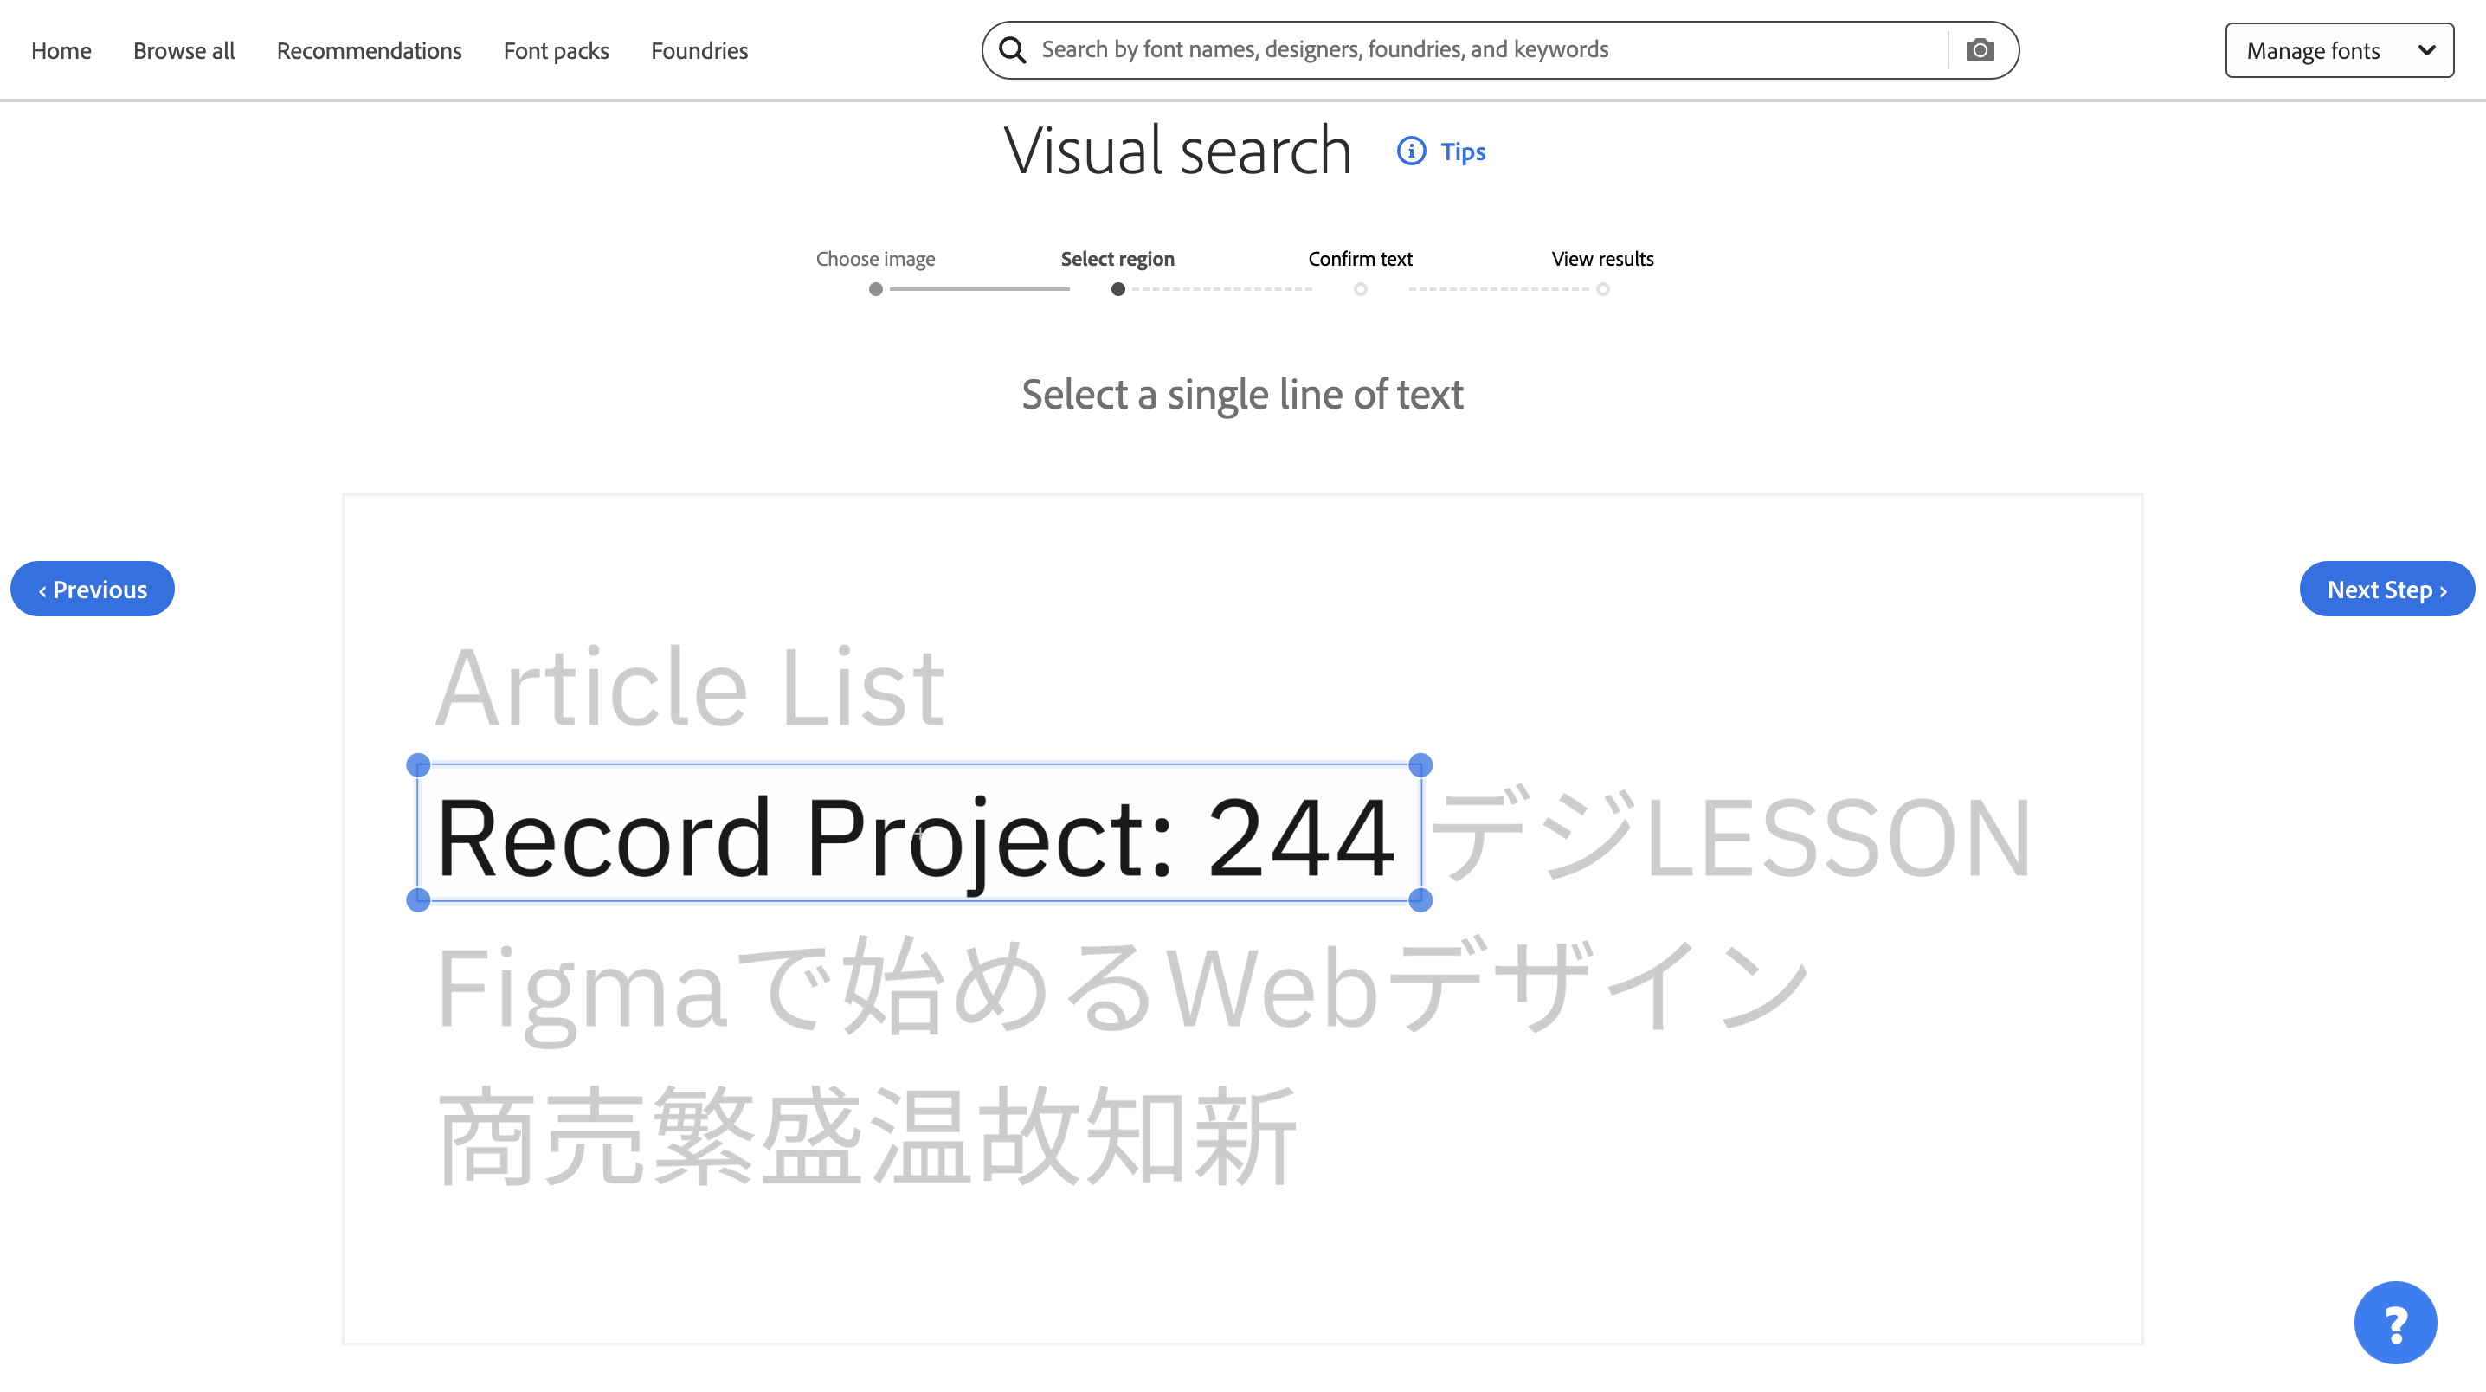Image resolution: width=2486 pixels, height=1392 pixels.
Task: Open the Foundries section
Action: click(x=699, y=50)
